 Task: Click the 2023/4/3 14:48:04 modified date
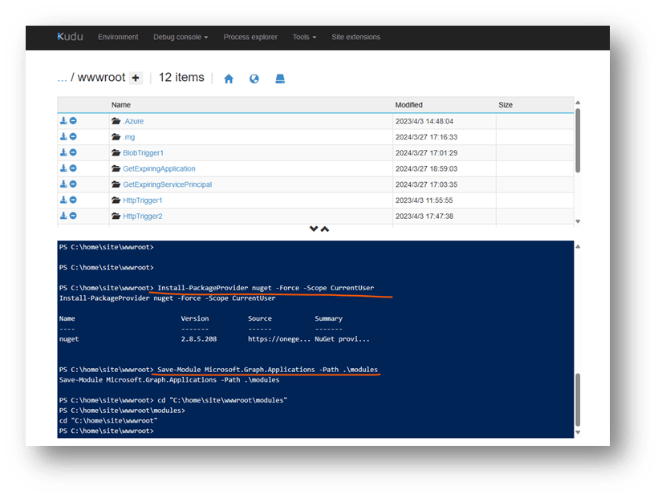424,122
